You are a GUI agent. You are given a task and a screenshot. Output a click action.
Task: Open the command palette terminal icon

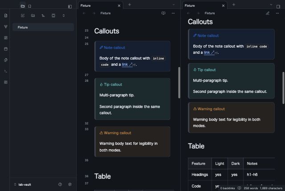(x=6, y=71)
